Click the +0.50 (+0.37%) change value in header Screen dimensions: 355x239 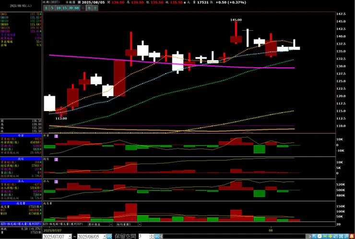230,2
